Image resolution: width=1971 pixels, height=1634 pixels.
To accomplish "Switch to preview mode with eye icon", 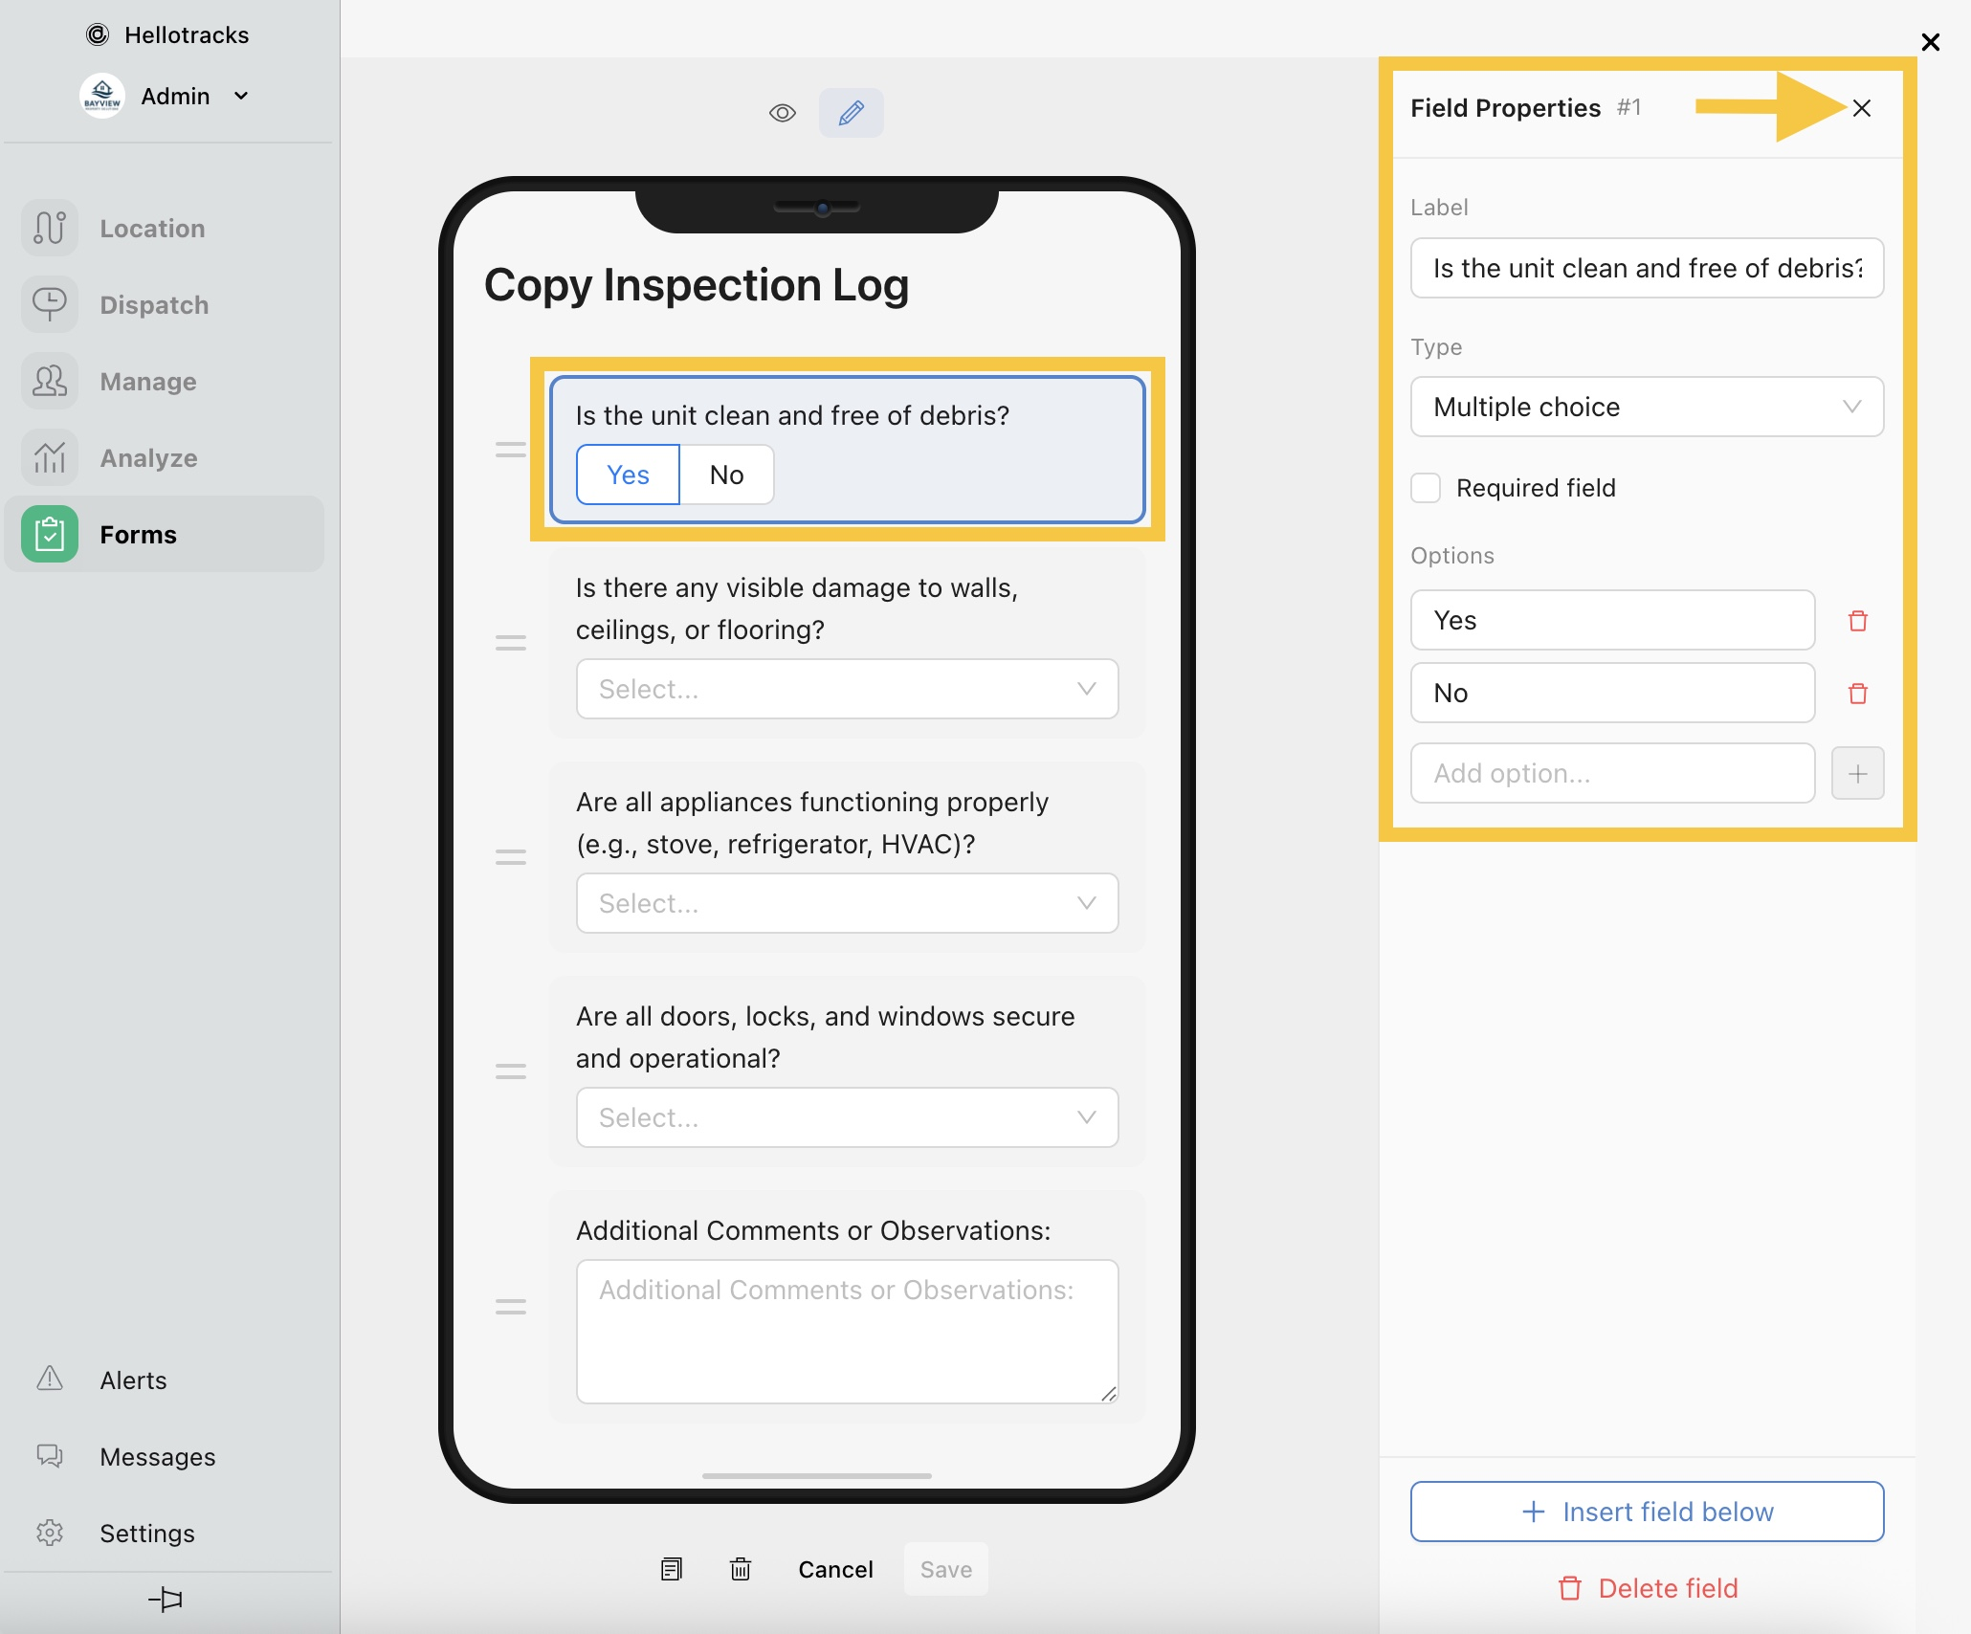I will (x=782, y=113).
